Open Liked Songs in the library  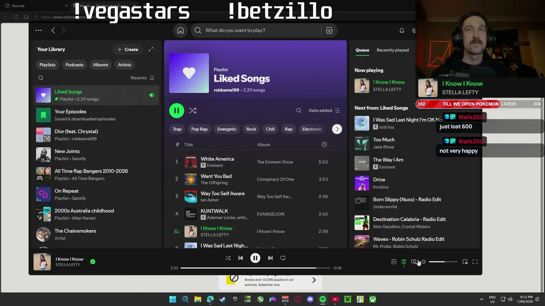pyautogui.click(x=96, y=95)
